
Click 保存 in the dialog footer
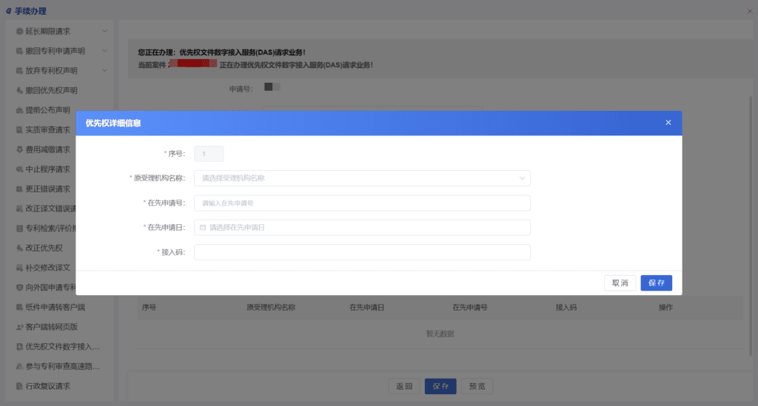tap(656, 283)
